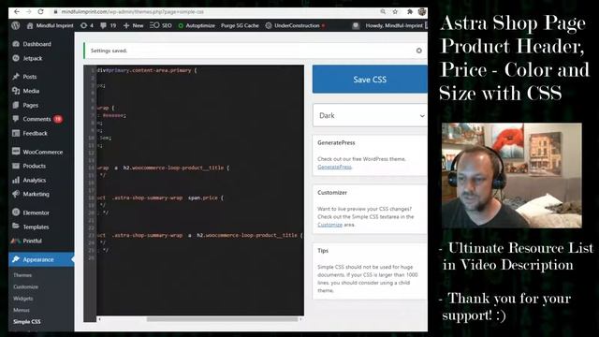Screen dimensions: 599x337
Task: Open the Simple CSS submenu item
Action: point(27,322)
